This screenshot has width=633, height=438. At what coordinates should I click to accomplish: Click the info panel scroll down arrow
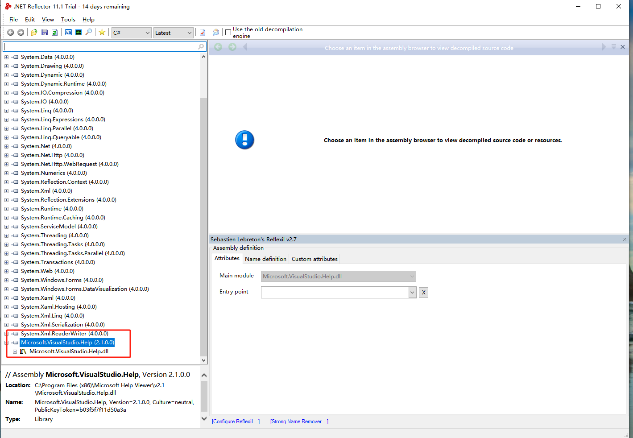coord(204,418)
